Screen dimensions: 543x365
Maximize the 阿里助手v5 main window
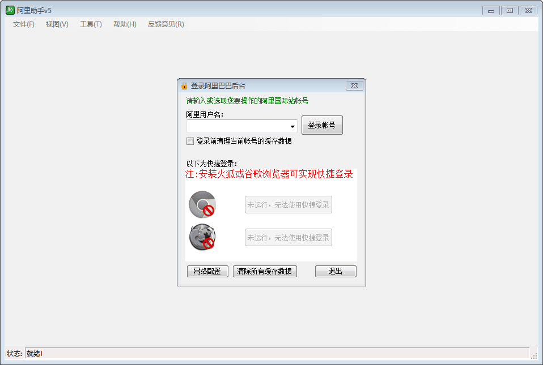(x=510, y=11)
